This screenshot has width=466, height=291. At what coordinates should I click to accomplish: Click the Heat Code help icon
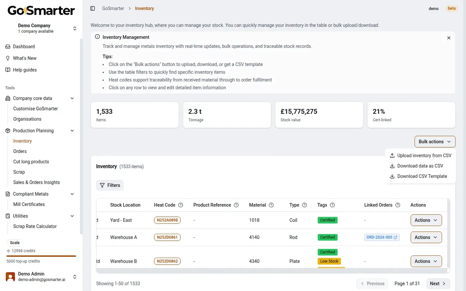(180, 205)
